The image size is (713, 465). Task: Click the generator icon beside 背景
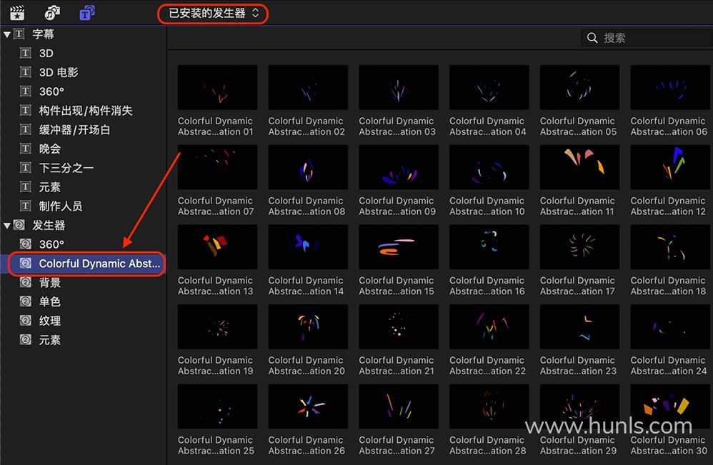coord(26,282)
